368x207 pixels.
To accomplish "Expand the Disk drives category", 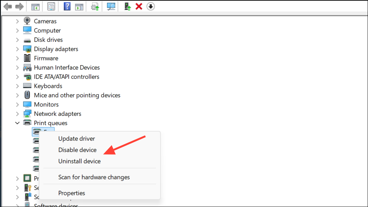I will point(17,40).
